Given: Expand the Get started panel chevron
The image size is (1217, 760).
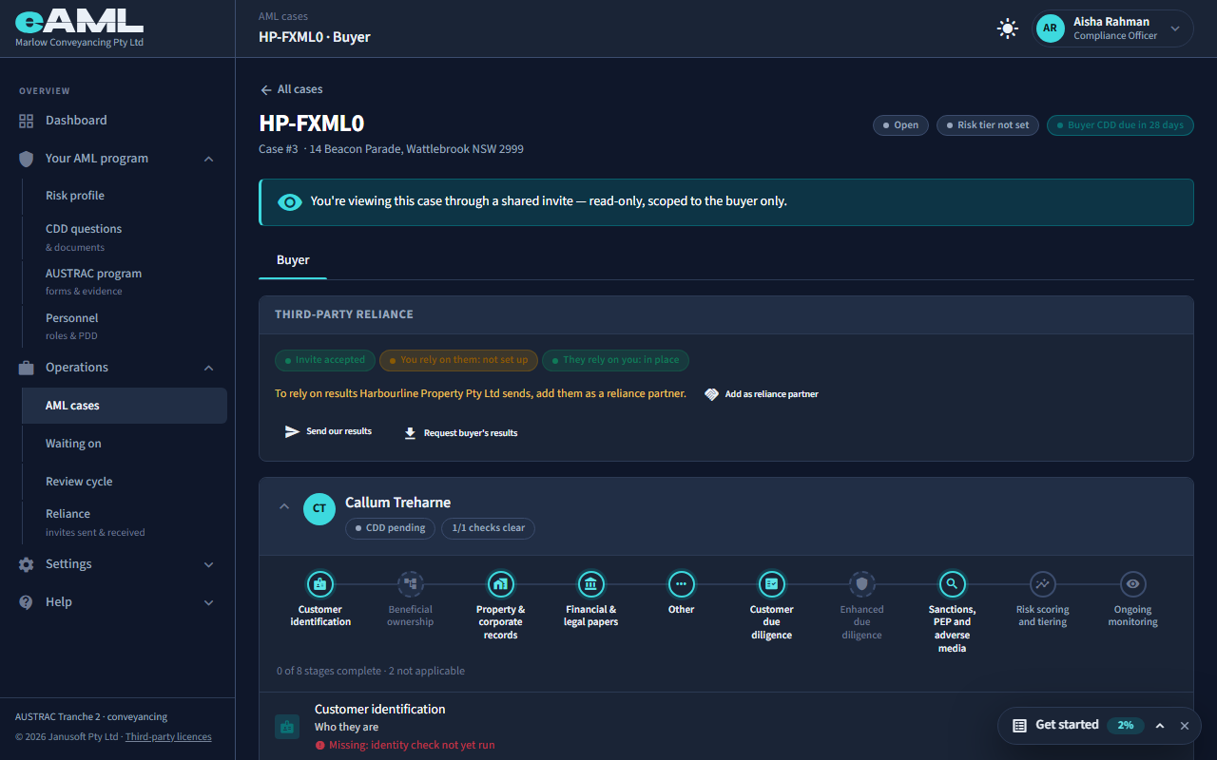Looking at the screenshot, I should pos(1160,726).
